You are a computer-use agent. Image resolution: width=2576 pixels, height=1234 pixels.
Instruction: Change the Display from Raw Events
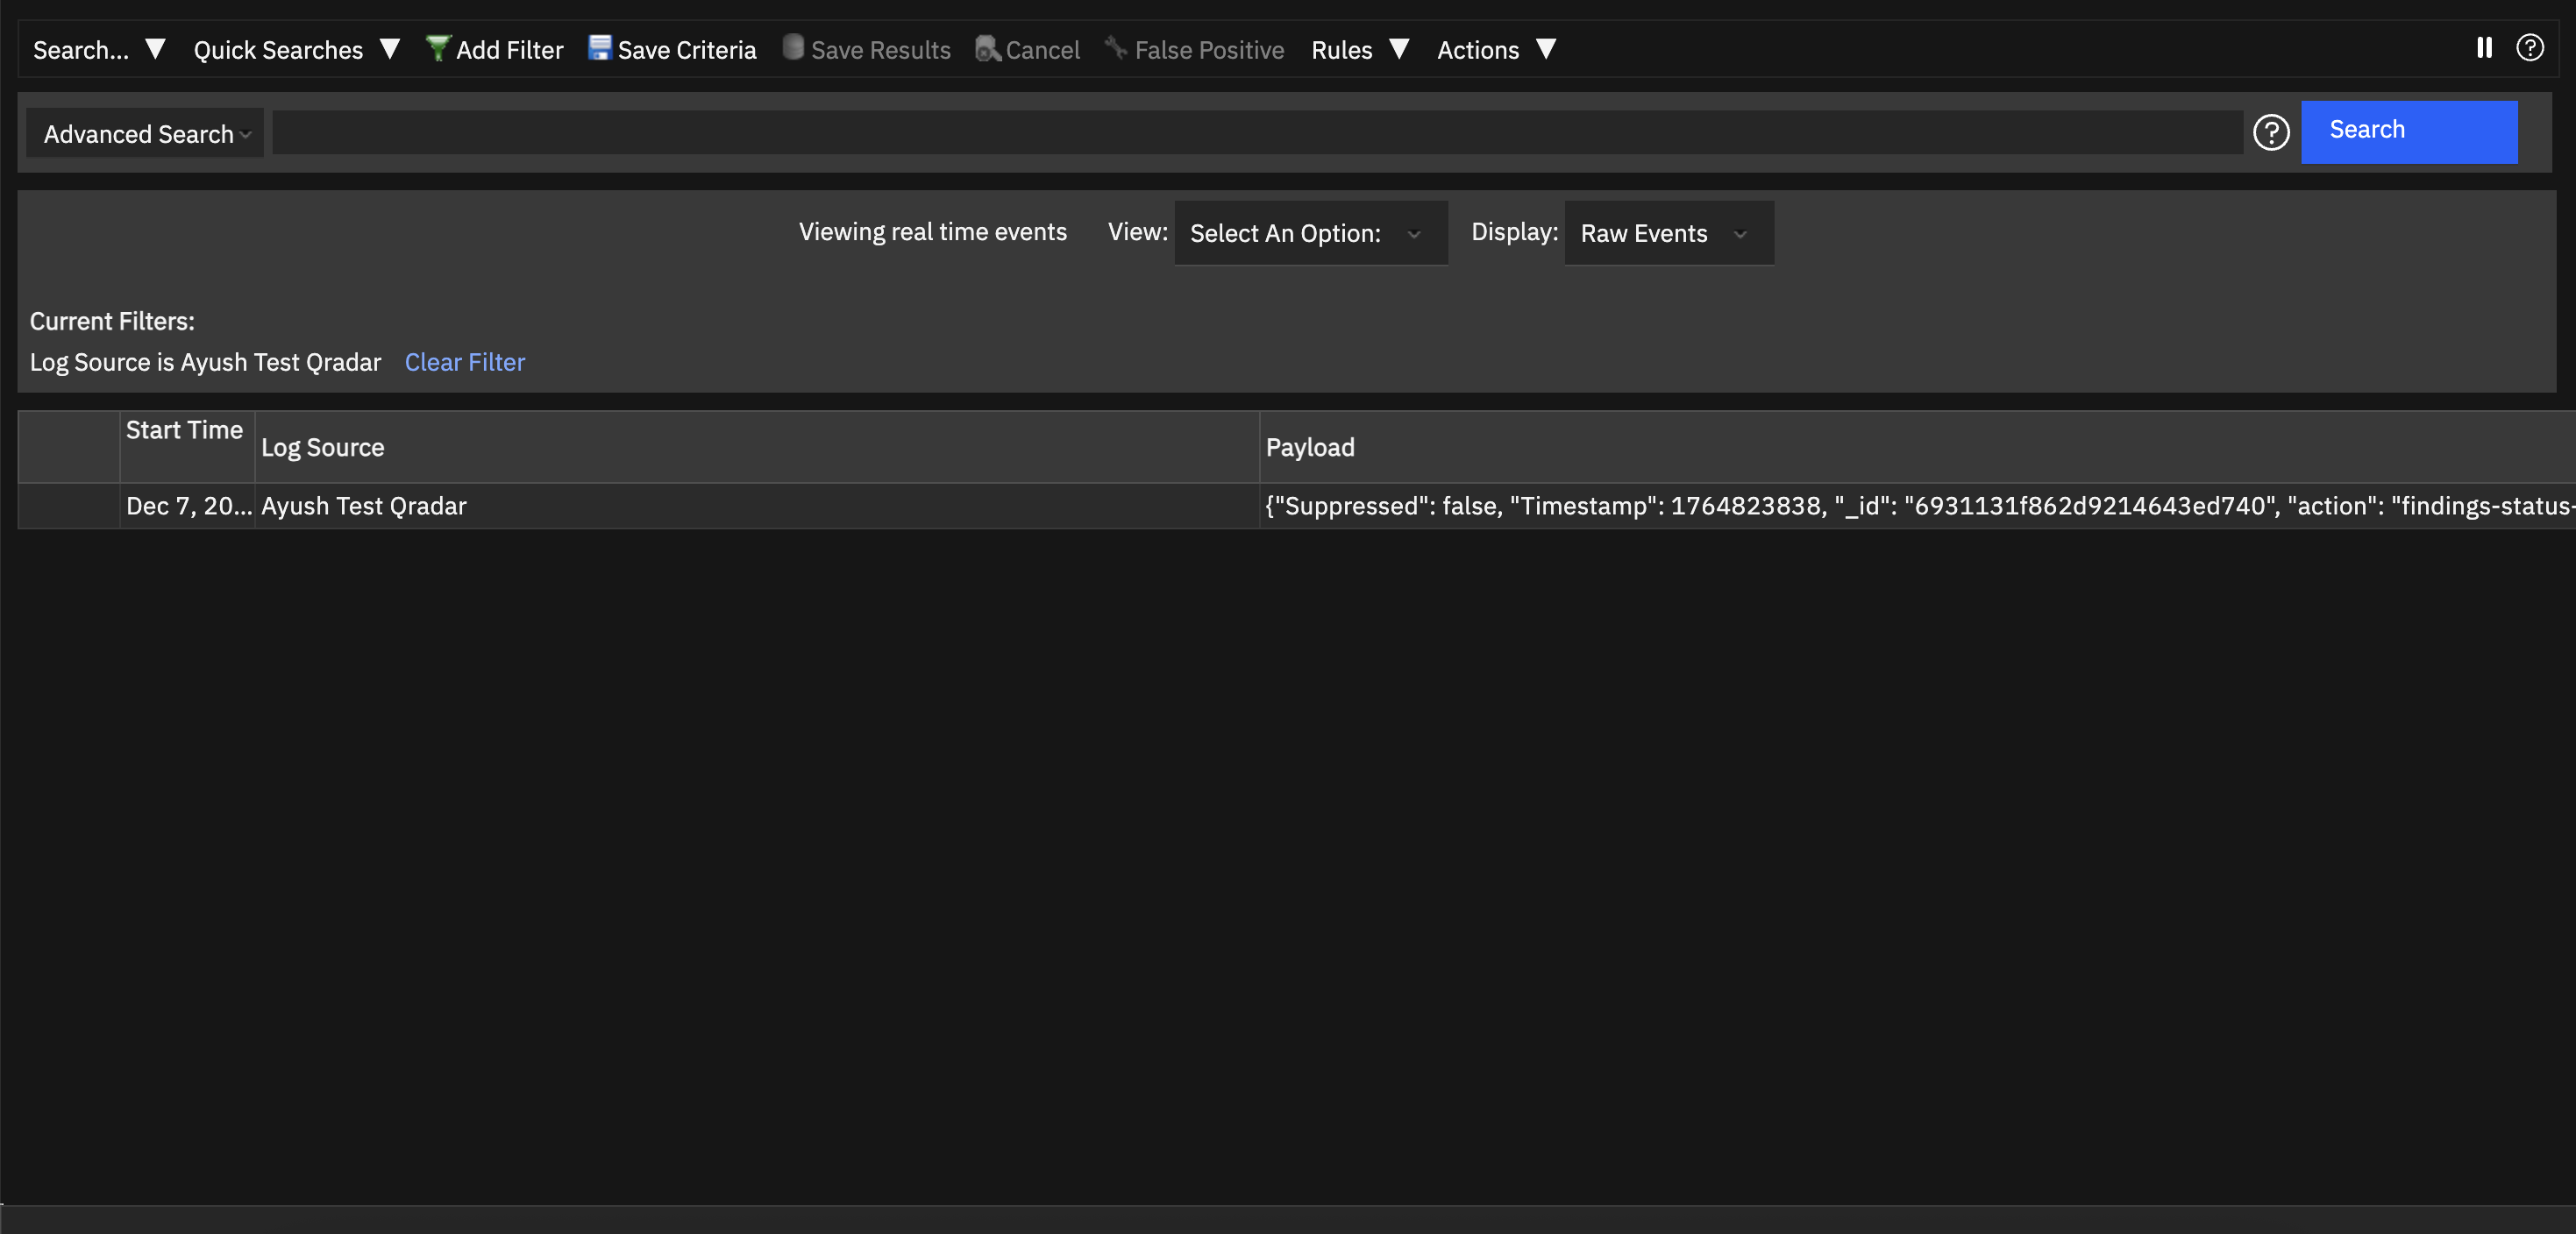coord(1667,233)
